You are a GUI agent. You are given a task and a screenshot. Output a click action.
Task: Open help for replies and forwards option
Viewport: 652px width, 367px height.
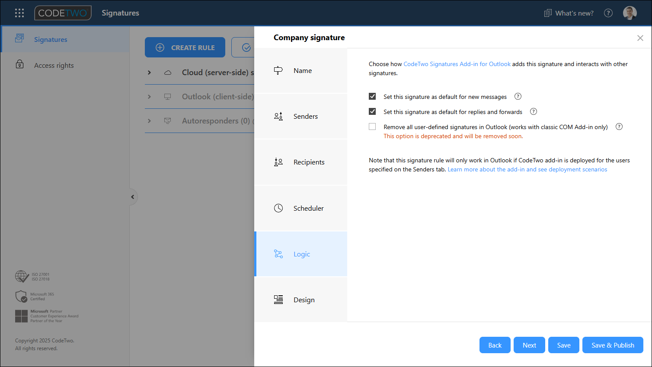534,111
